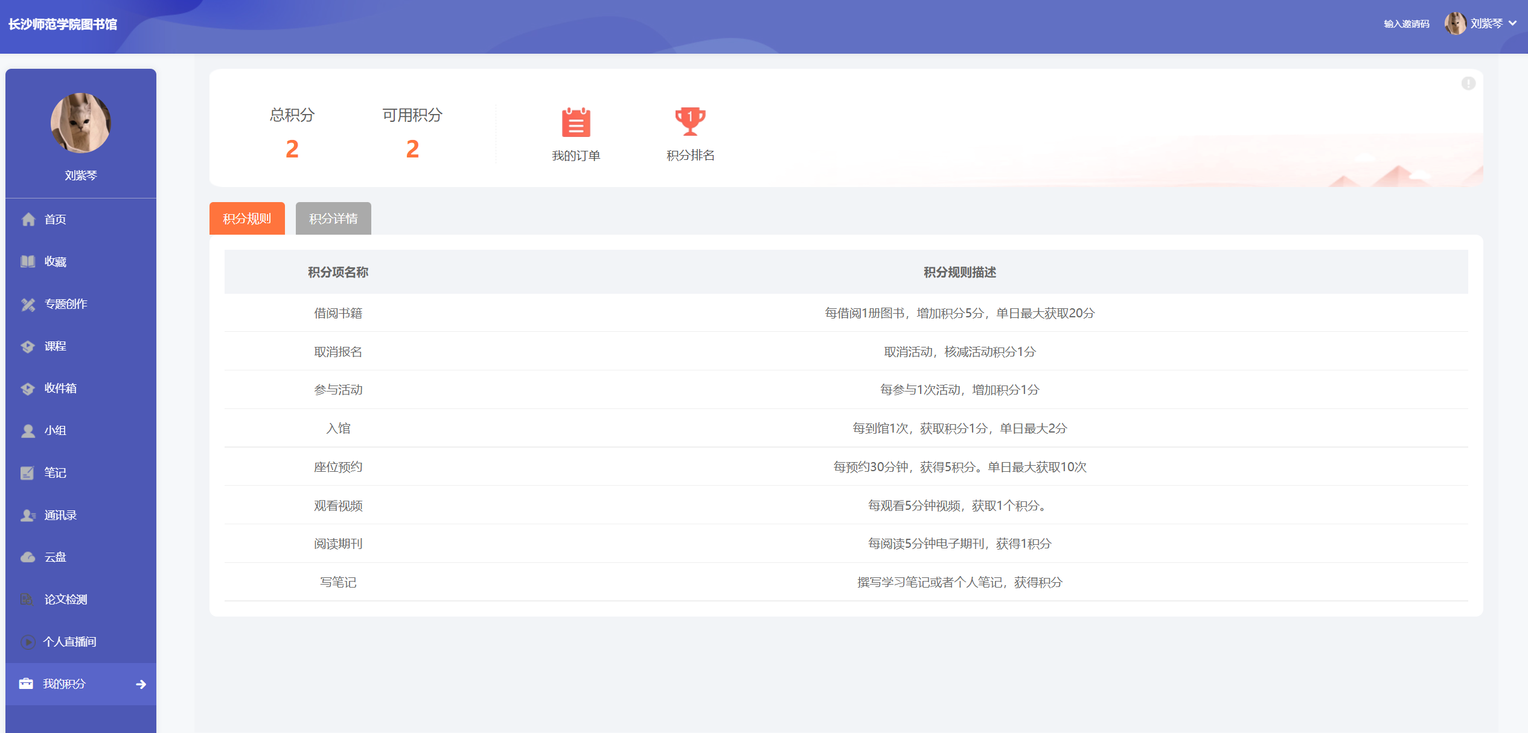Open the 收件箱 menu item
The image size is (1528, 733).
[x=60, y=389]
